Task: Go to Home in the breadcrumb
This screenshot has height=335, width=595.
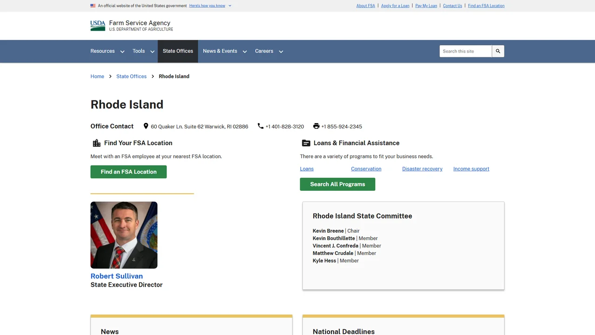Action: pos(97,76)
